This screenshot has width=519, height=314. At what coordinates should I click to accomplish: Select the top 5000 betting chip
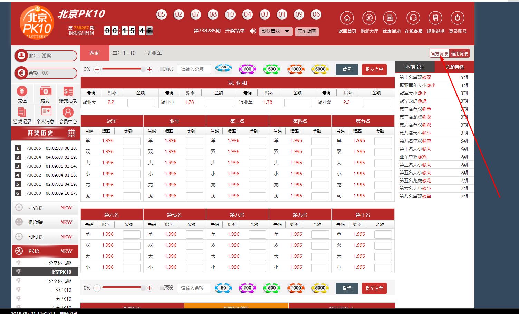click(320, 69)
